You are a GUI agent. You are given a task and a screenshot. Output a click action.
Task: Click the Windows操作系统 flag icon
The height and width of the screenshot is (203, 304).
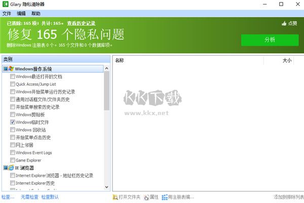click(x=11, y=68)
